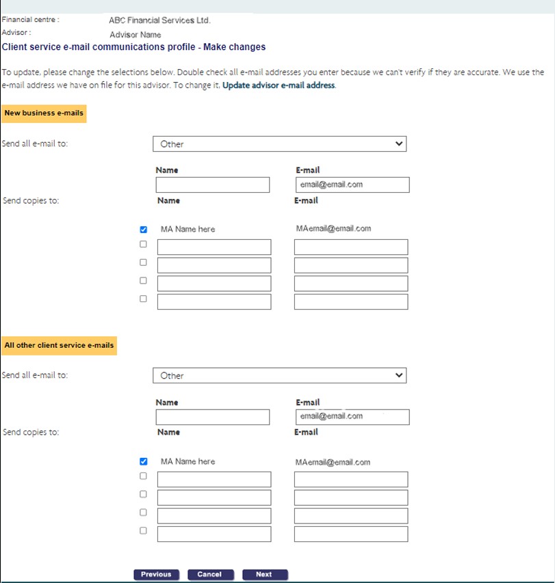Click the Update advisor e-mail address link
This screenshot has width=555, height=583.
pos(279,85)
